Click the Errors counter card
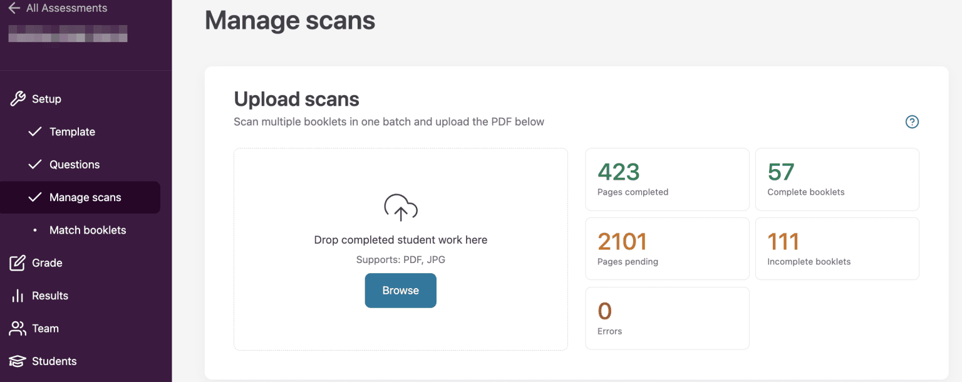Image resolution: width=962 pixels, height=382 pixels. [x=666, y=317]
